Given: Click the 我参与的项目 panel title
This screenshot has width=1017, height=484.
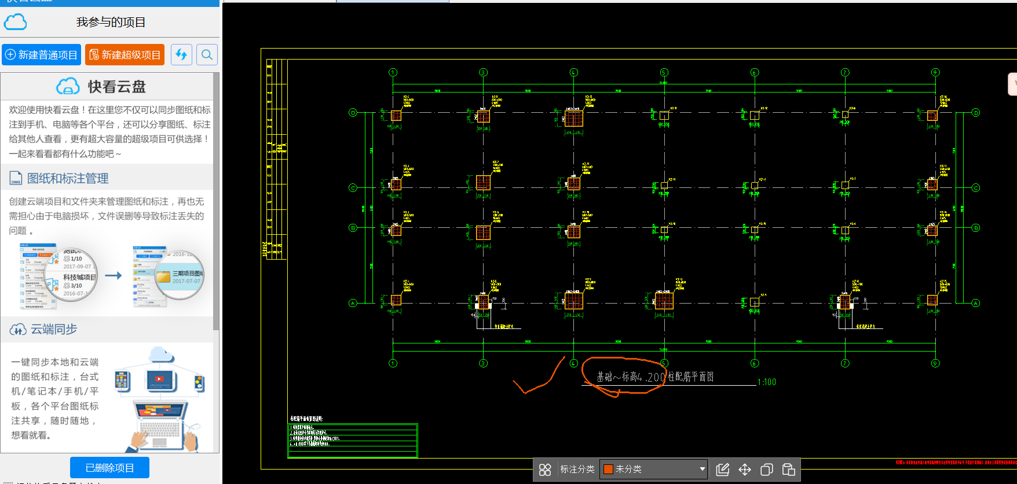Looking at the screenshot, I should coord(111,22).
